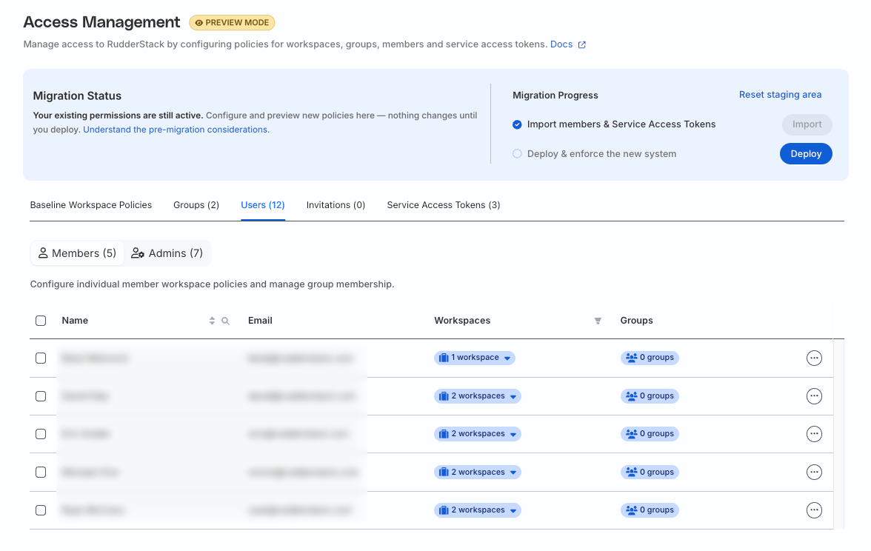Viewport: 871px width, 551px height.
Task: Open the last row's more options menu
Action: point(814,510)
